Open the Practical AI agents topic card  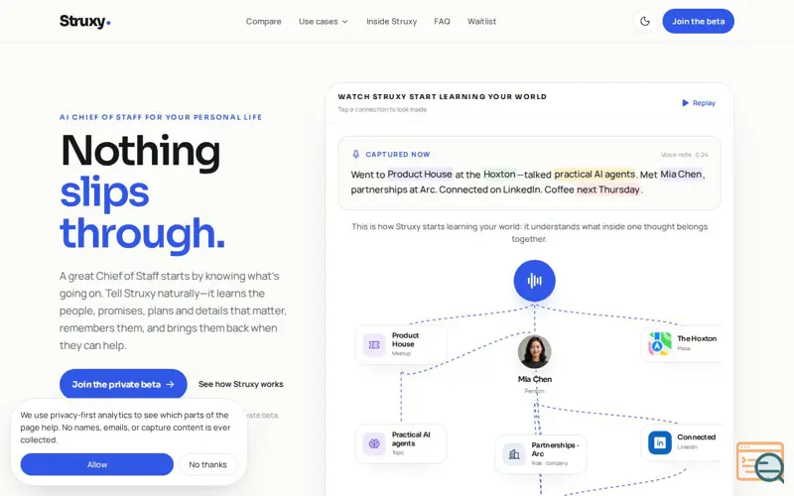pos(401,443)
